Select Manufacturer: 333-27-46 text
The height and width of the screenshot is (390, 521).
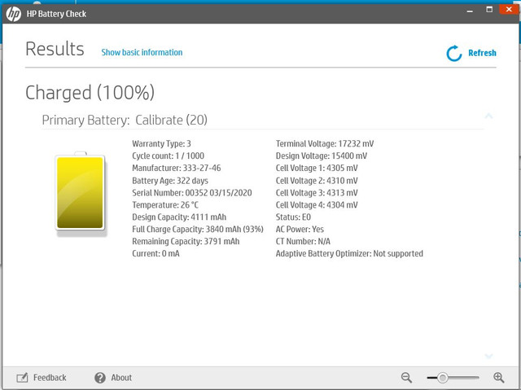177,168
